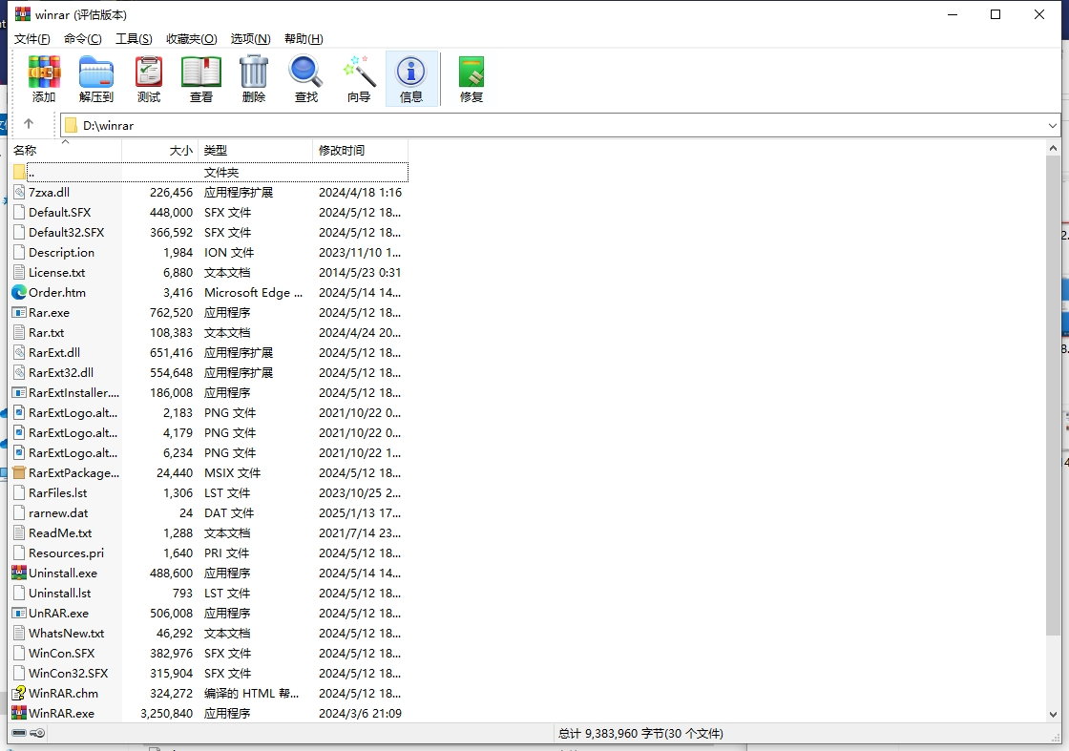Select the Default32.SFX file name
The width and height of the screenshot is (1069, 751).
pyautogui.click(x=66, y=233)
